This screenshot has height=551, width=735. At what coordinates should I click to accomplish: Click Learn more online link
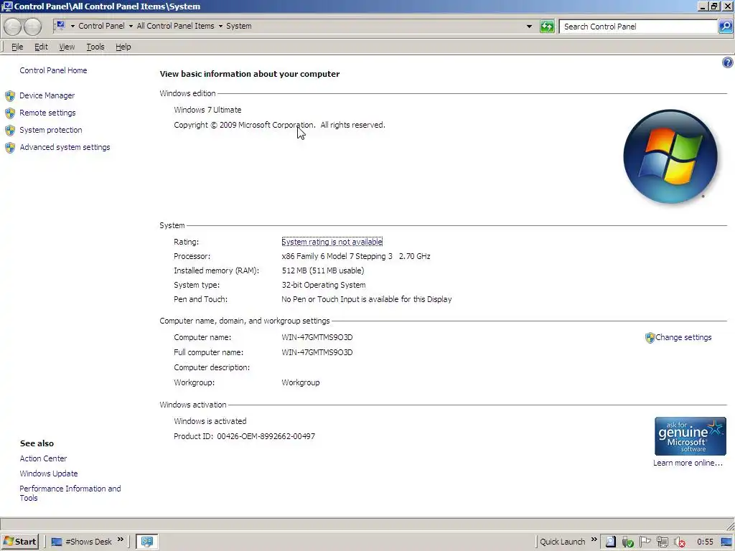click(x=688, y=463)
